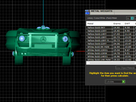Click the 19.33 grams value
136x102 pixels.
coord(116,60)
